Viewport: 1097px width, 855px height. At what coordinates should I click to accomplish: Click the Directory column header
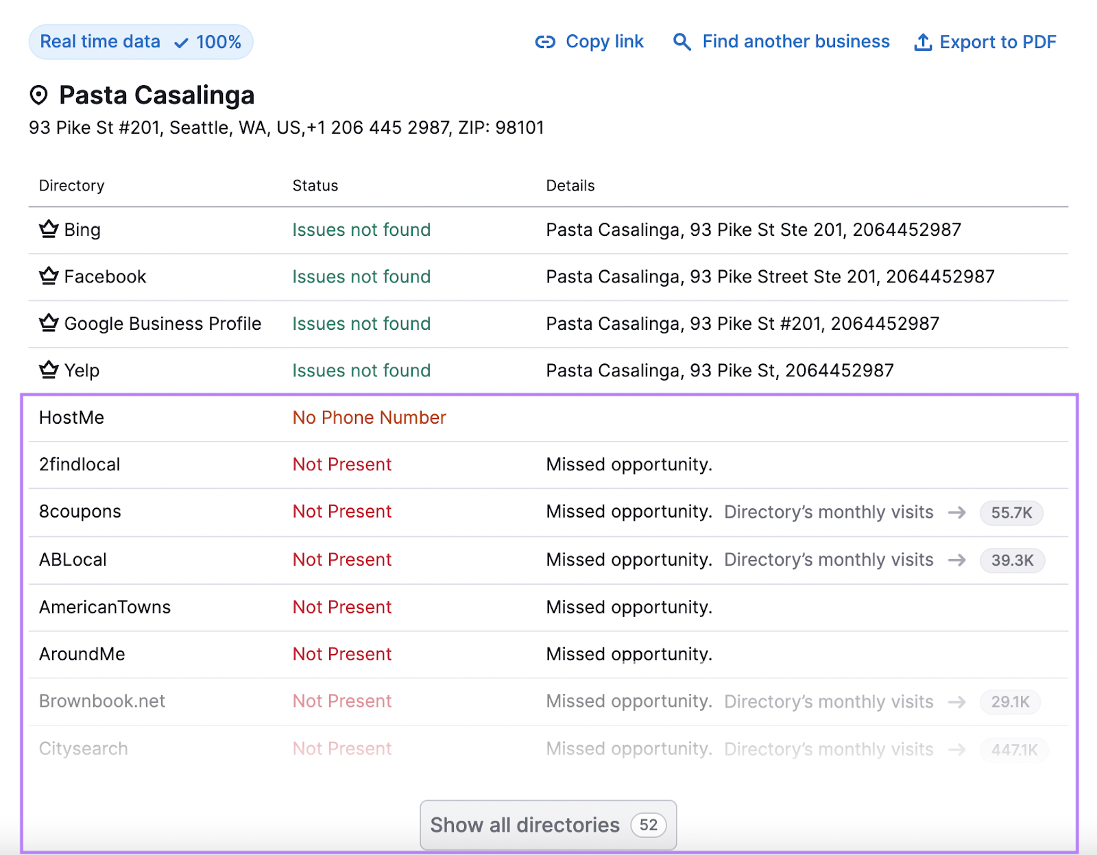[72, 186]
